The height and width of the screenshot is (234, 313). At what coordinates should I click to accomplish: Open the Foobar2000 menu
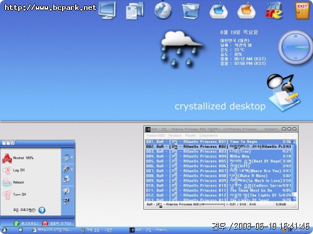coord(156,135)
